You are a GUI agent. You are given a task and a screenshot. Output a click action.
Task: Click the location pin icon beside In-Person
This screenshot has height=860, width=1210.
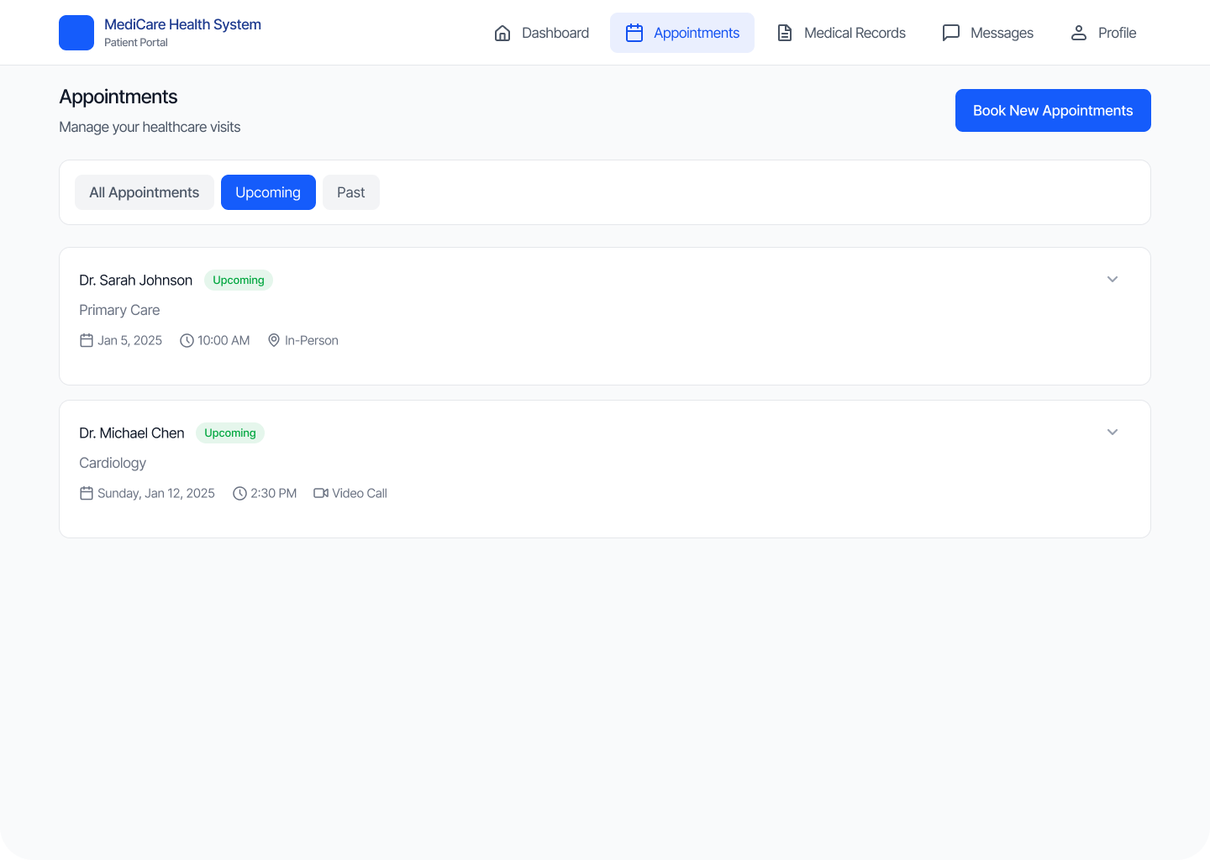pos(274,340)
